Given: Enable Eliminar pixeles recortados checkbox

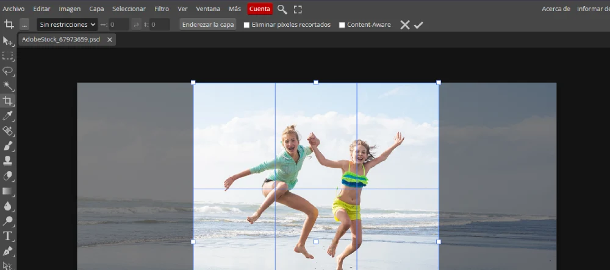Looking at the screenshot, I should tap(246, 25).
